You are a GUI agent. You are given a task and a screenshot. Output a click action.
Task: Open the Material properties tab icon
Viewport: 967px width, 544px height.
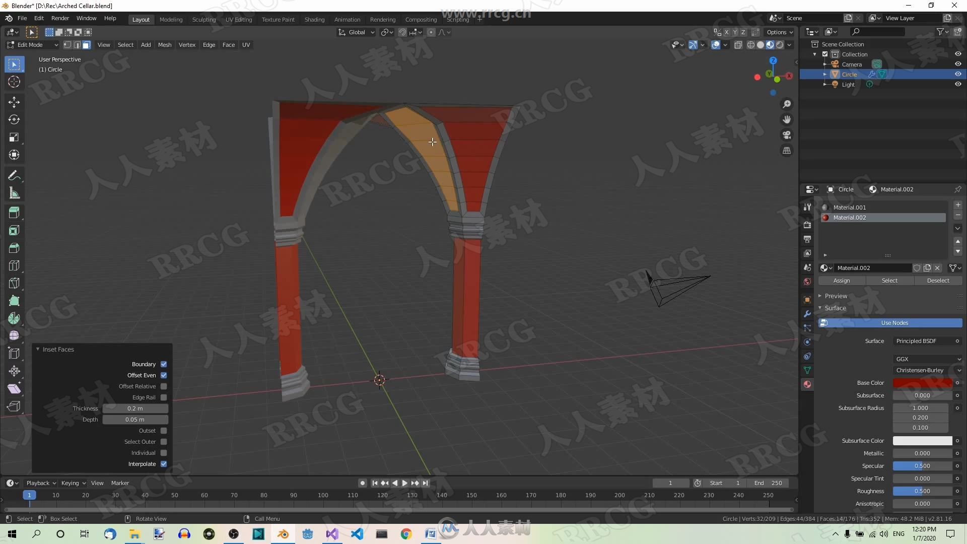click(x=807, y=384)
